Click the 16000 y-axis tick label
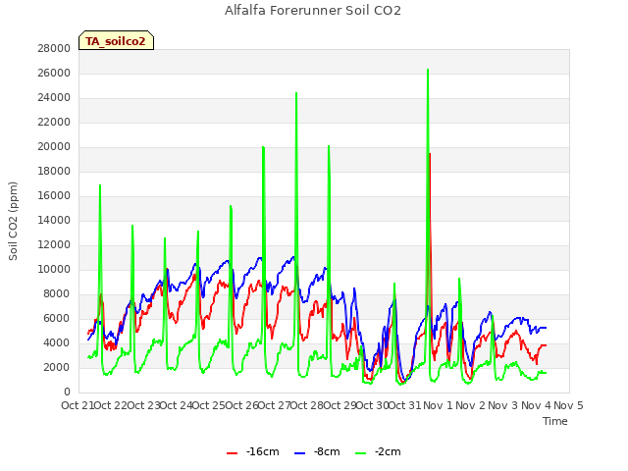The width and height of the screenshot is (628, 471). pos(54,195)
